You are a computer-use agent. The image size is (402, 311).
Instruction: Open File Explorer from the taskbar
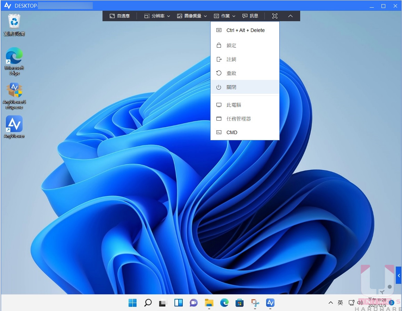pos(209,303)
